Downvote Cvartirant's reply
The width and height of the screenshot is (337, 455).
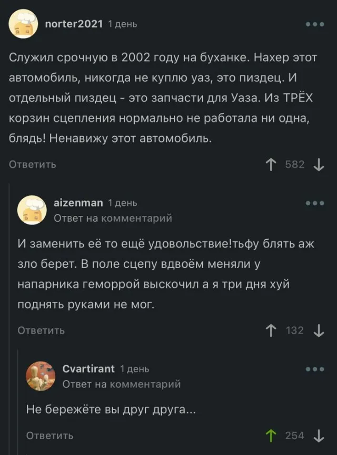319,435
